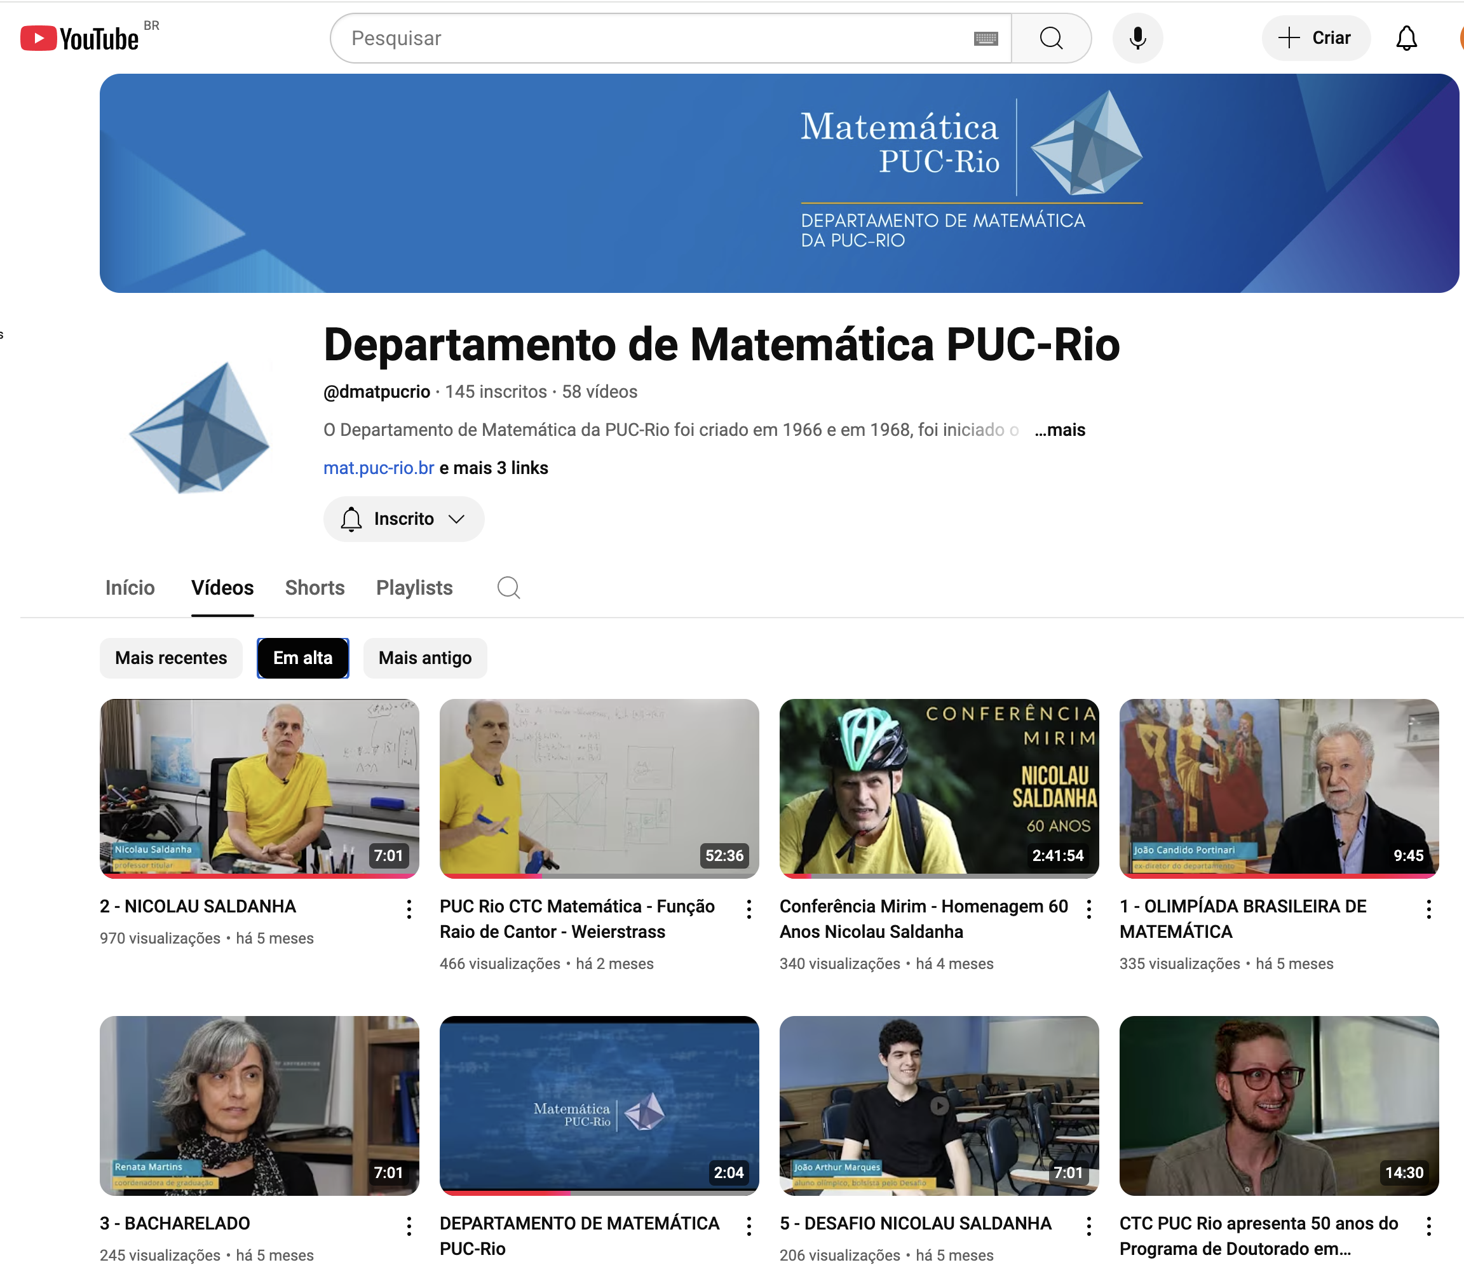Open the on-screen keyboard icon in search
The width and height of the screenshot is (1464, 1267).
(x=986, y=38)
